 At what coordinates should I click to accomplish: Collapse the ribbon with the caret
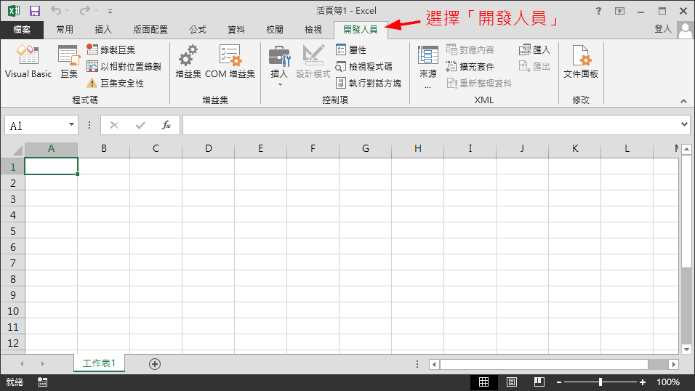683,101
